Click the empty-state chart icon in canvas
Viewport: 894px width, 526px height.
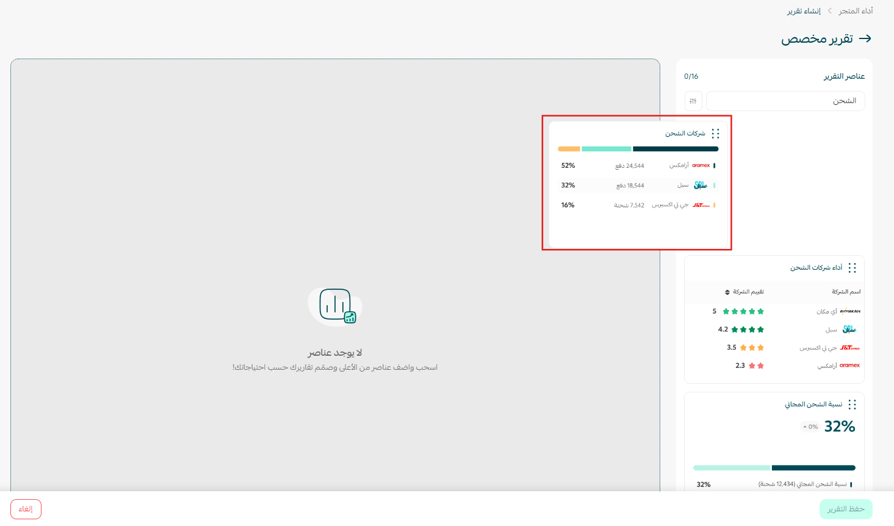point(335,306)
